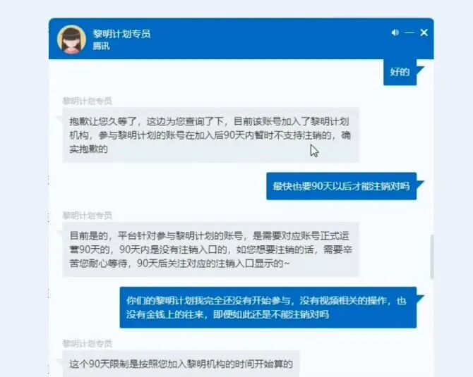Minimize the chat window
This screenshot has width=473, height=377.
409,32
